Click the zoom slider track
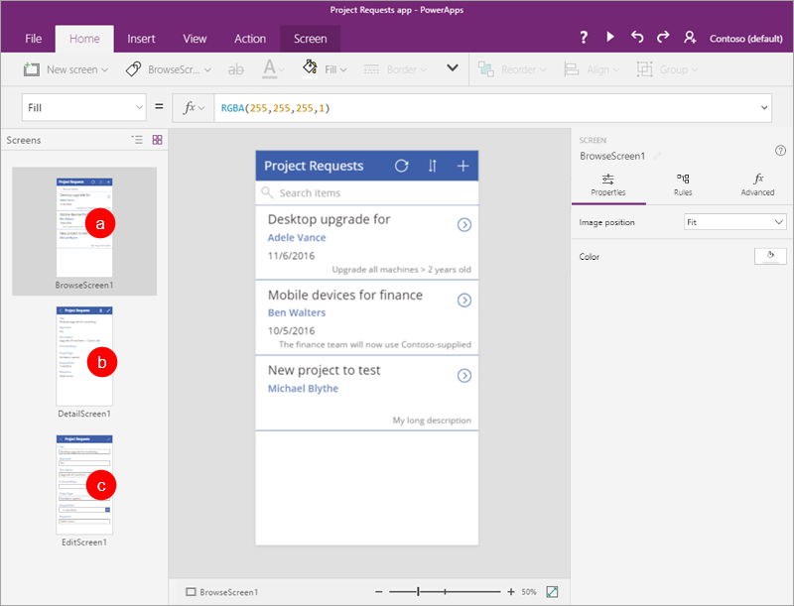Image resolution: width=794 pixels, height=606 pixels. (445, 592)
